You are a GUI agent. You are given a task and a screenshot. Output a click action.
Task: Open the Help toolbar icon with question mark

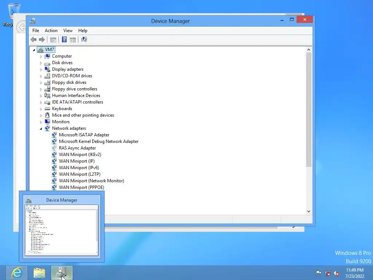64,39
